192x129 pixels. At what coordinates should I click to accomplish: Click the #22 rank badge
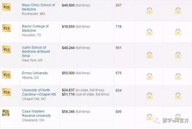7,50
